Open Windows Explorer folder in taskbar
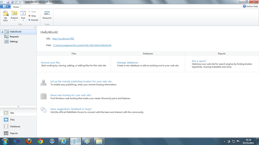Image resolution: width=259 pixels, height=145 pixels. pos(99,141)
